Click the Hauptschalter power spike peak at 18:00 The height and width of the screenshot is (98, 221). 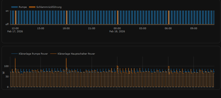(66, 58)
